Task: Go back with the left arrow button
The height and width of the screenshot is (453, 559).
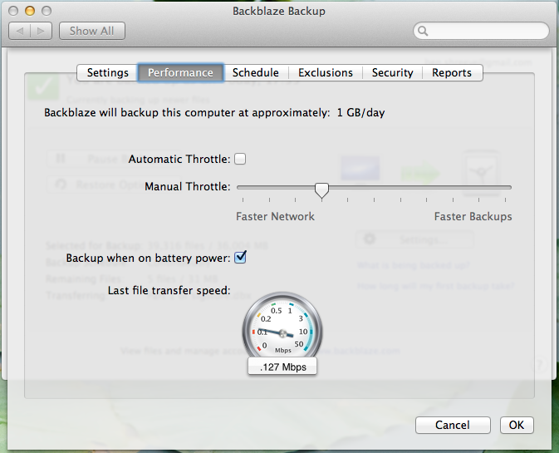Action: (20, 31)
